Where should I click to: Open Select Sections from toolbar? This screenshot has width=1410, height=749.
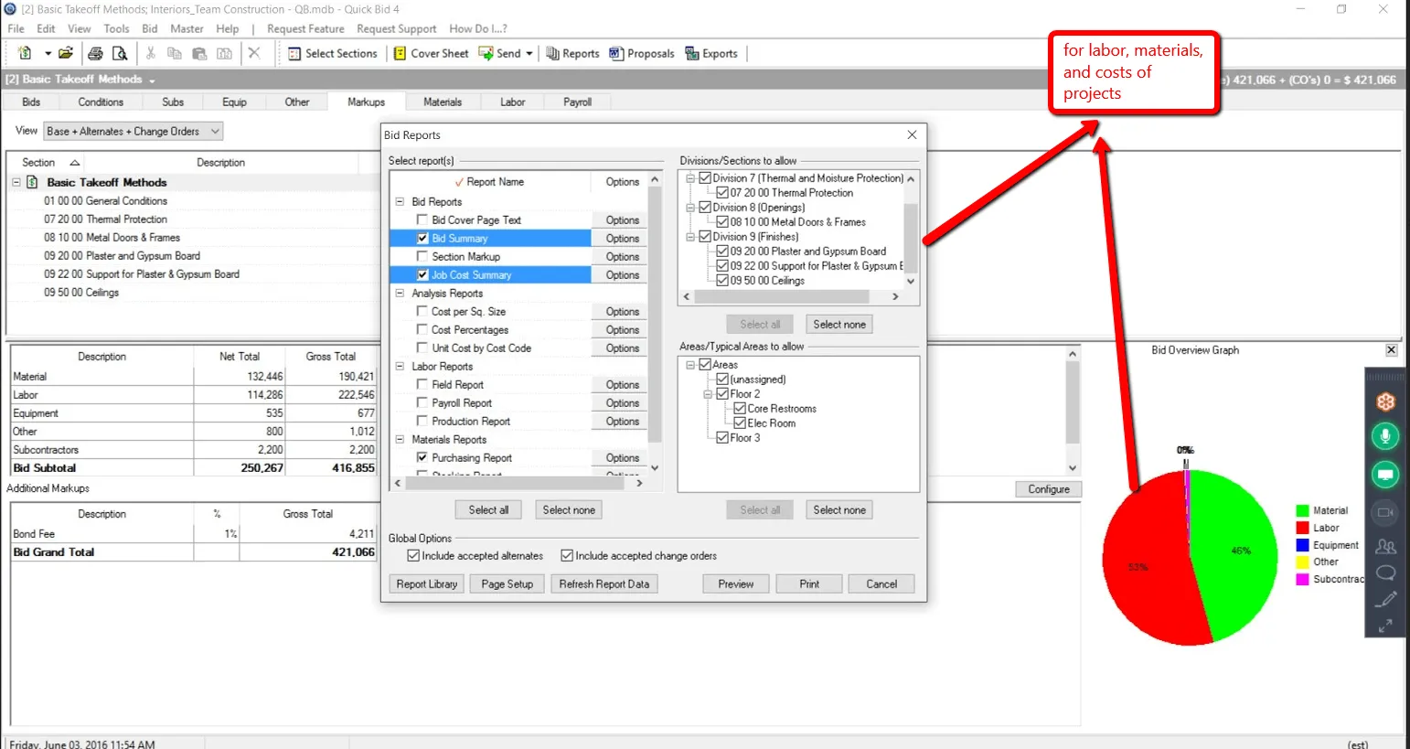pos(333,53)
